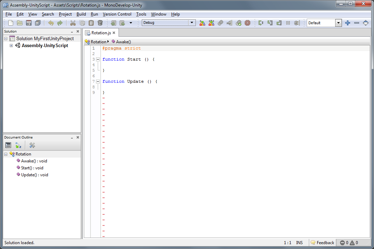Viewport: 374px width, 249px height.
Task: Open the Project menu
Action: click(66, 14)
